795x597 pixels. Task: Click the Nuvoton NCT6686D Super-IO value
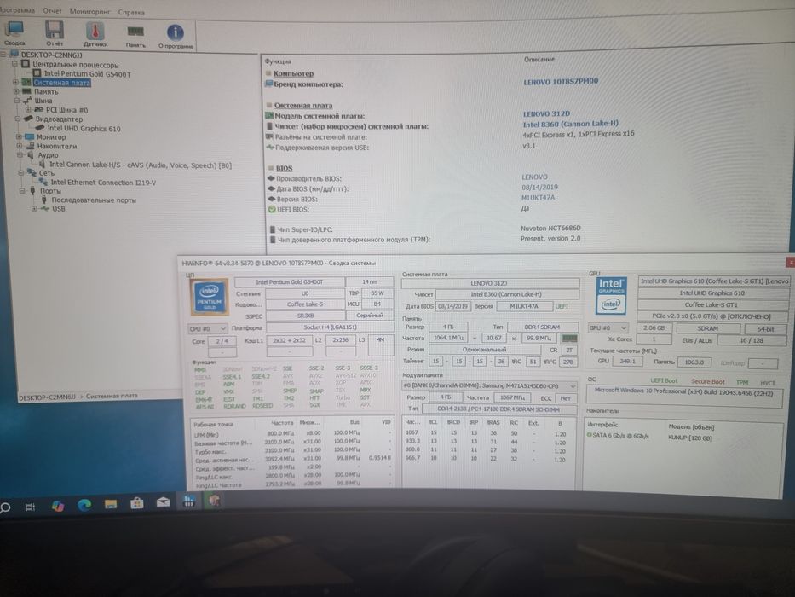[x=550, y=228]
